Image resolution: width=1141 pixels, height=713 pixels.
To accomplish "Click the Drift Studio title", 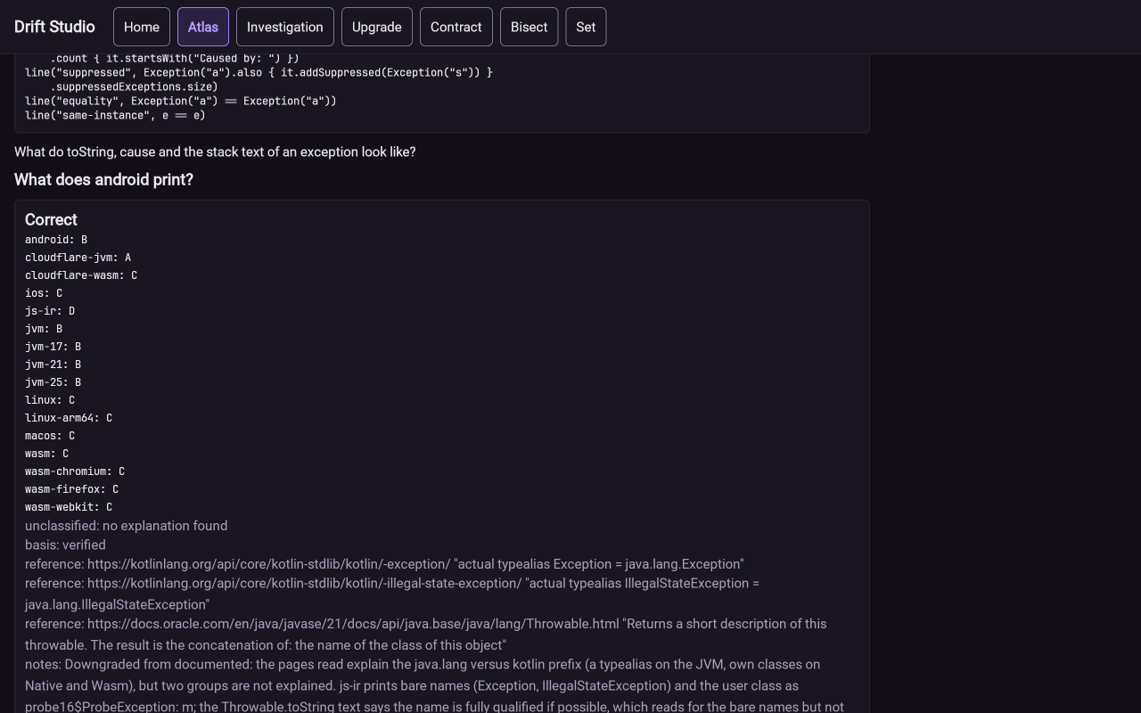I will click(x=54, y=27).
